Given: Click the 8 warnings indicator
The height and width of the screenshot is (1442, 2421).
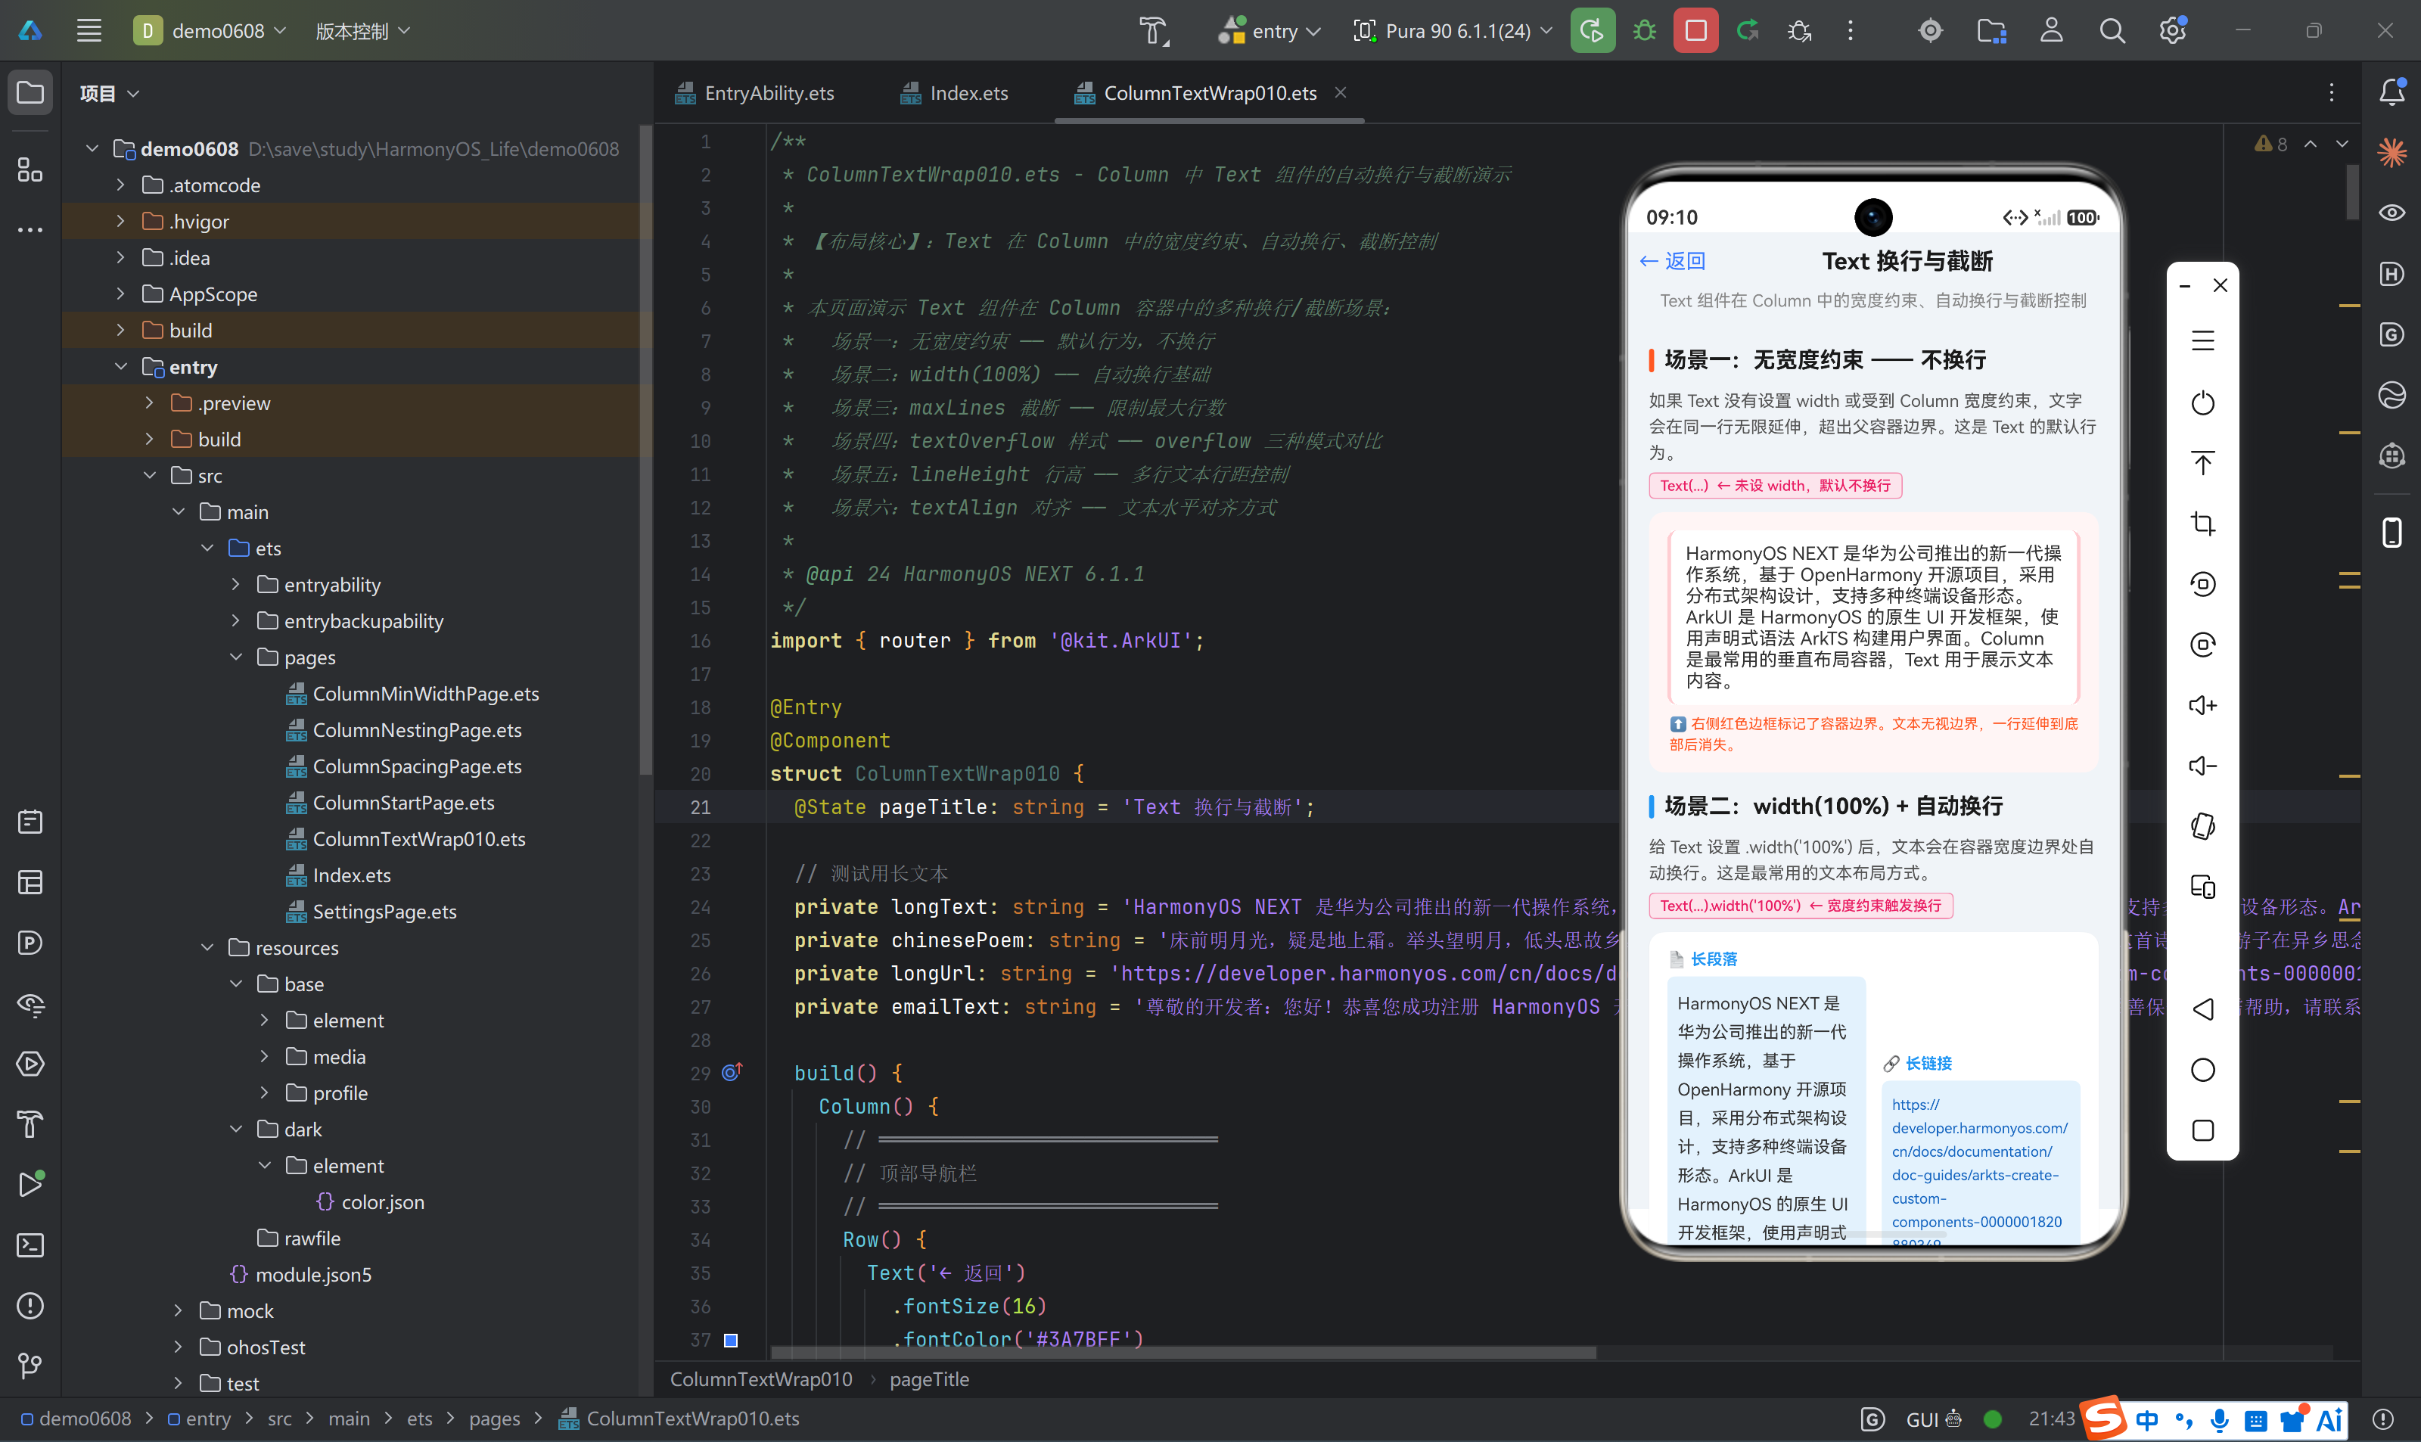Looking at the screenshot, I should [x=2270, y=144].
